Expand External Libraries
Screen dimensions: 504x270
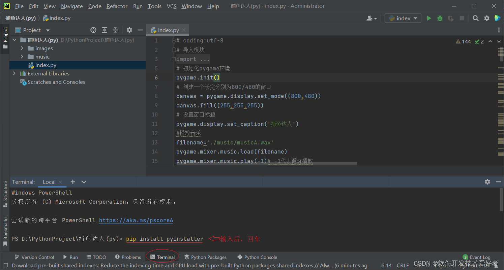14,73
